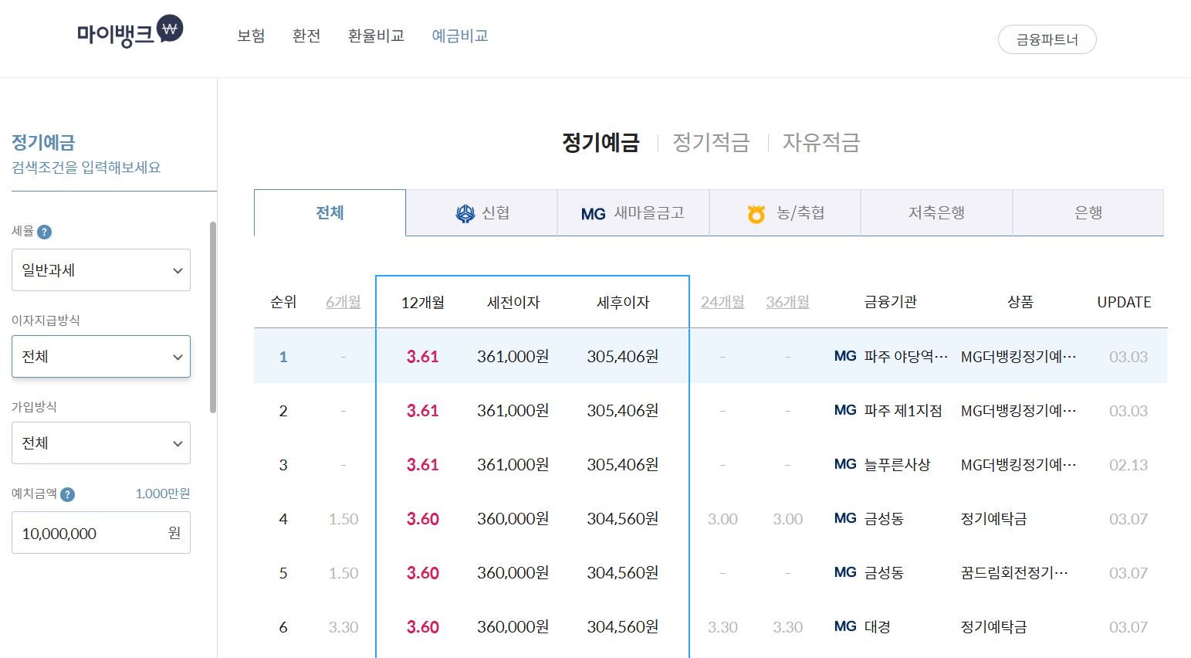Click the MG logo in 새마을금고 tab
1191x658 pixels.
tap(594, 214)
